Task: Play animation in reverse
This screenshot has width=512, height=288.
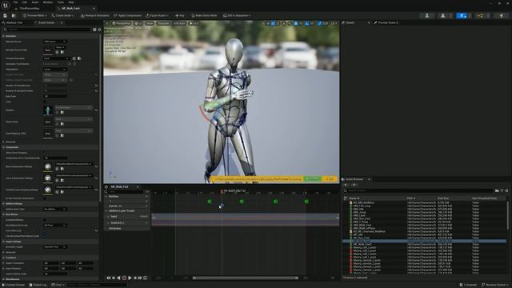Action: (118, 278)
